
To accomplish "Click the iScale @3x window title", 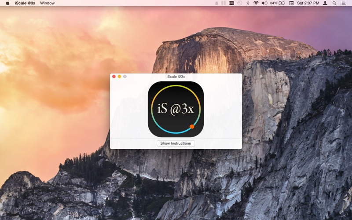I will click(x=176, y=77).
